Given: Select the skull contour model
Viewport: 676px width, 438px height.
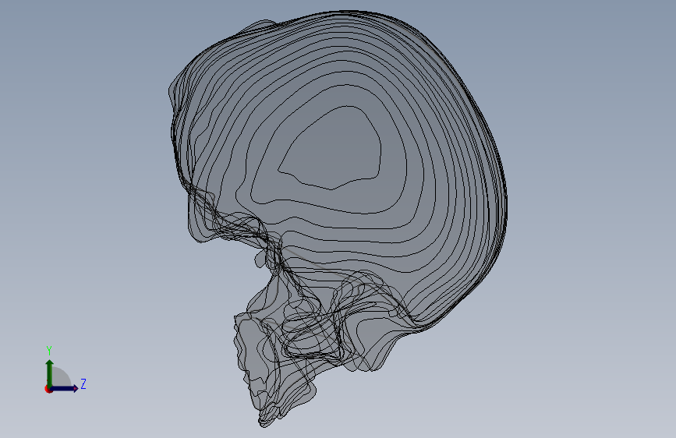Looking at the screenshot, I should [x=338, y=218].
